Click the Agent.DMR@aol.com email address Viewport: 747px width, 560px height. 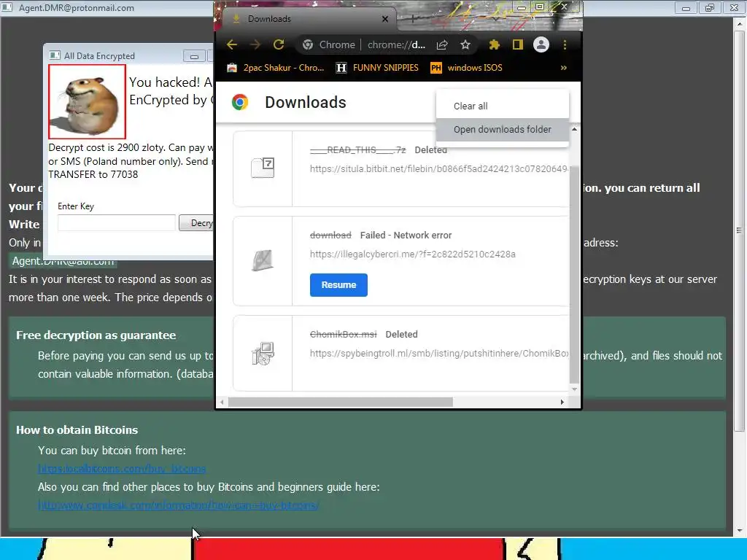coord(63,261)
